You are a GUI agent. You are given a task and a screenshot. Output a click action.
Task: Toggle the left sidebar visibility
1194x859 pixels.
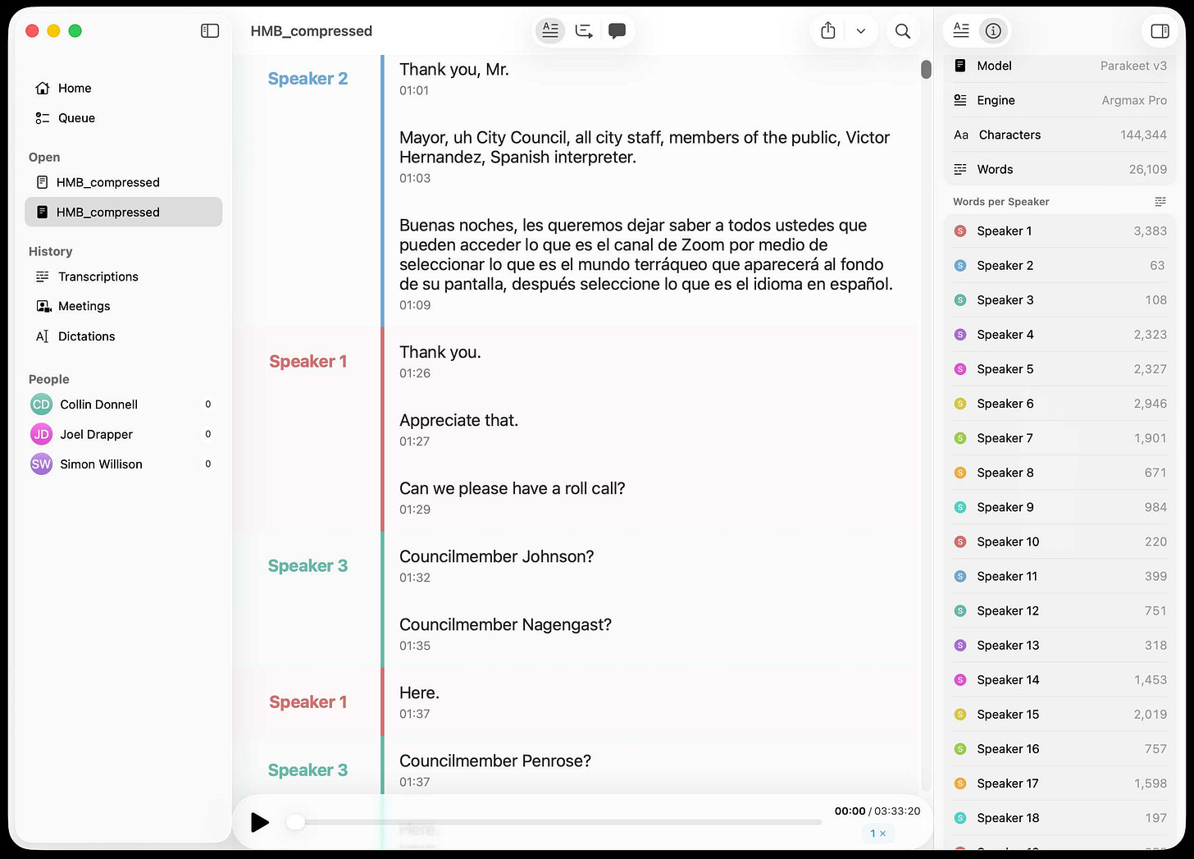point(210,30)
